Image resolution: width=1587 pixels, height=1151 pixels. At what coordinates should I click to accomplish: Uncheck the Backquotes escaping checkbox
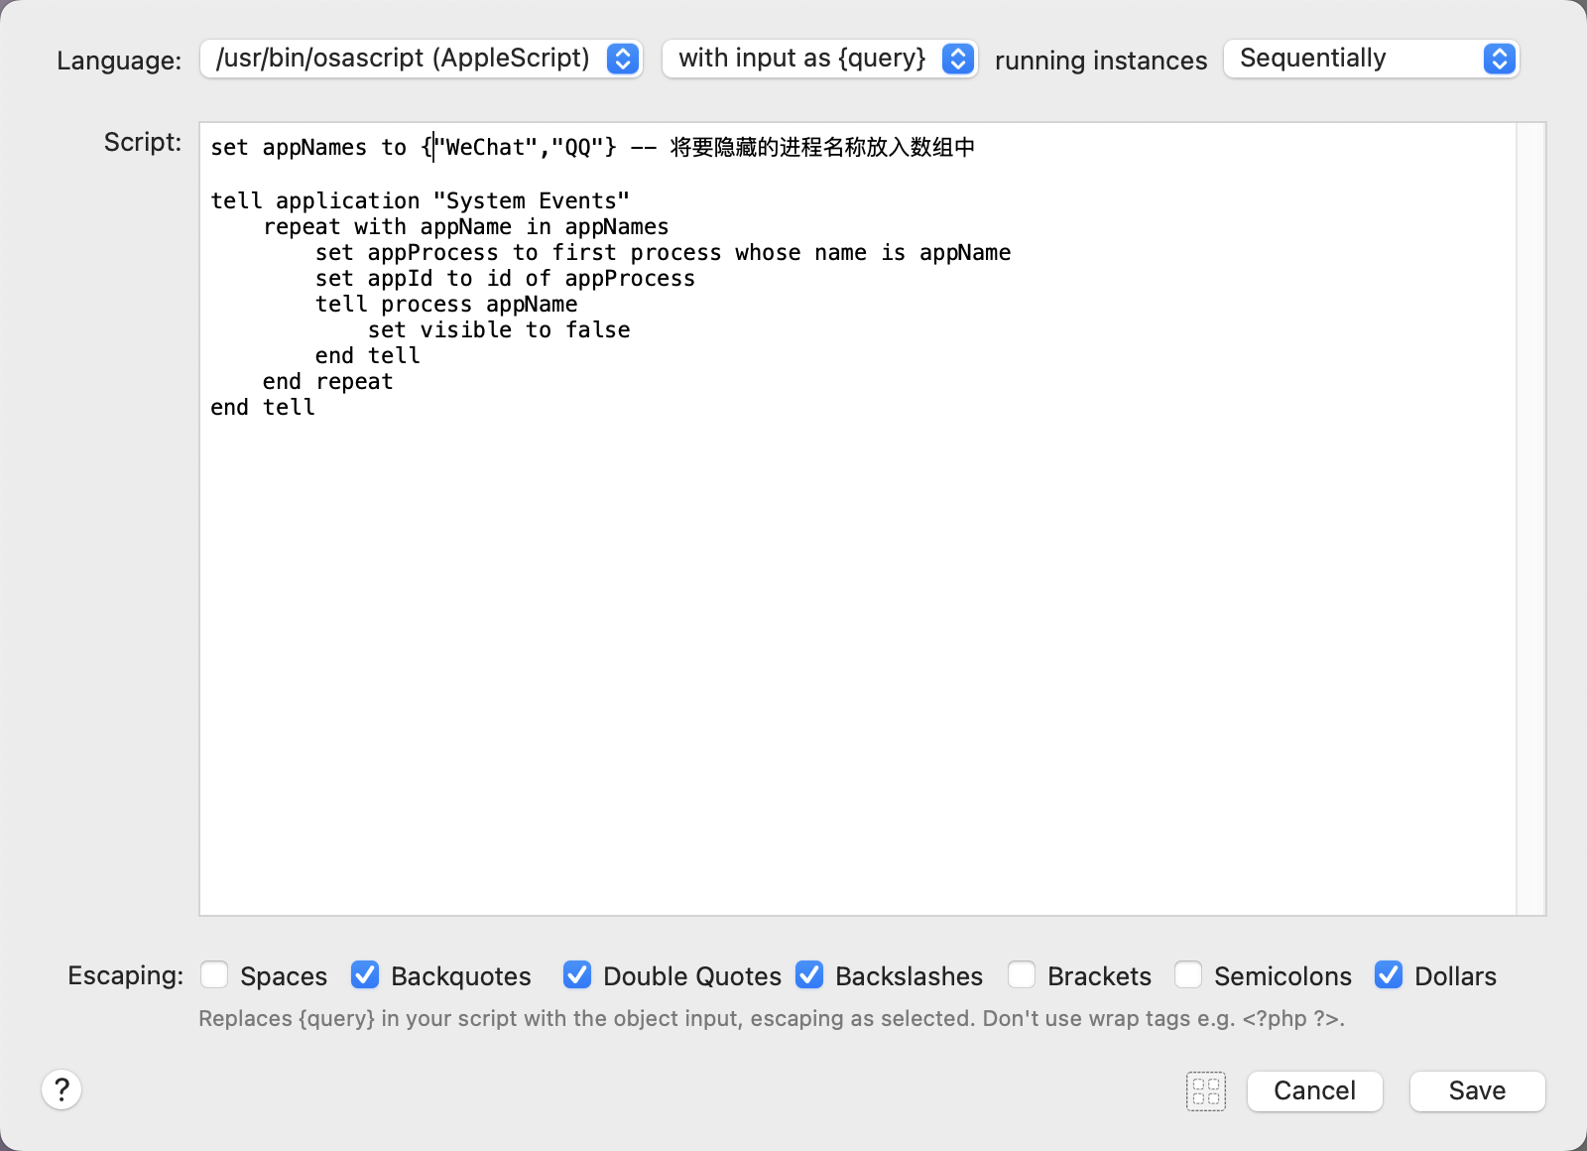pyautogui.click(x=365, y=975)
